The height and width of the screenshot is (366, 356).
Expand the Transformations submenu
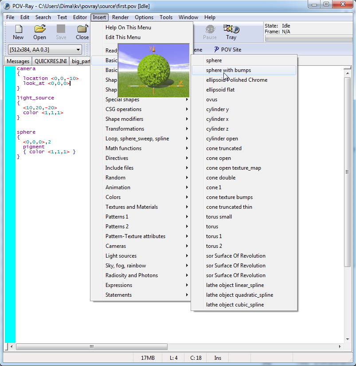click(141, 129)
